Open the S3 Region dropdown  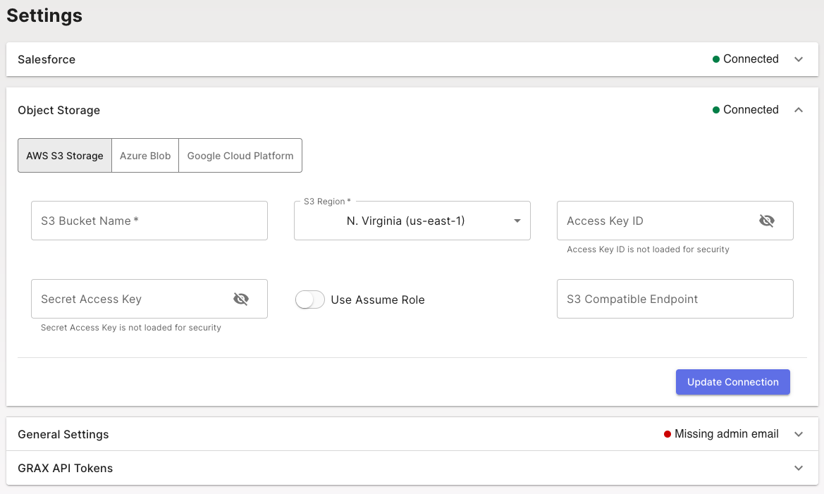[412, 221]
